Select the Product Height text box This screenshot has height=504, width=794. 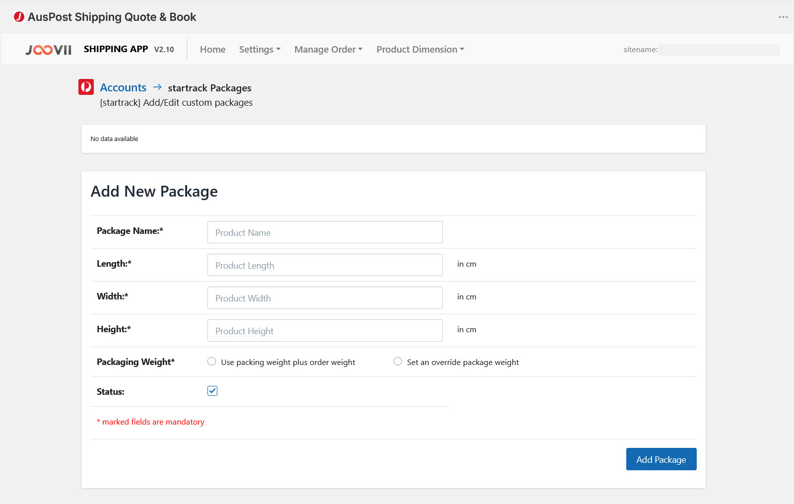click(x=325, y=331)
